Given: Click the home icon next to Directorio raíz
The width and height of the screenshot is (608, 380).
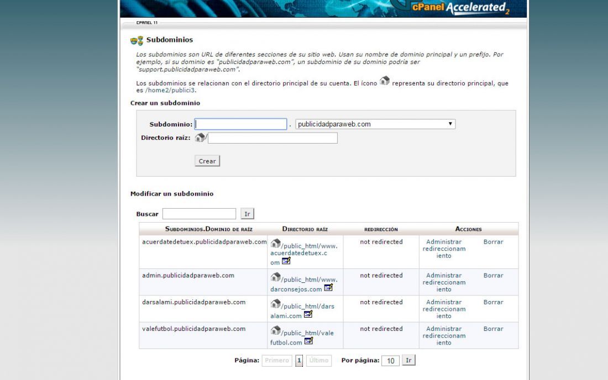Looking at the screenshot, I should pos(200,137).
